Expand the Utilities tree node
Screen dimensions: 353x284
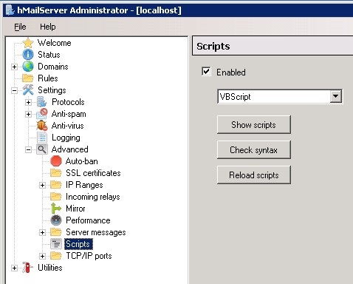pyautogui.click(x=14, y=268)
